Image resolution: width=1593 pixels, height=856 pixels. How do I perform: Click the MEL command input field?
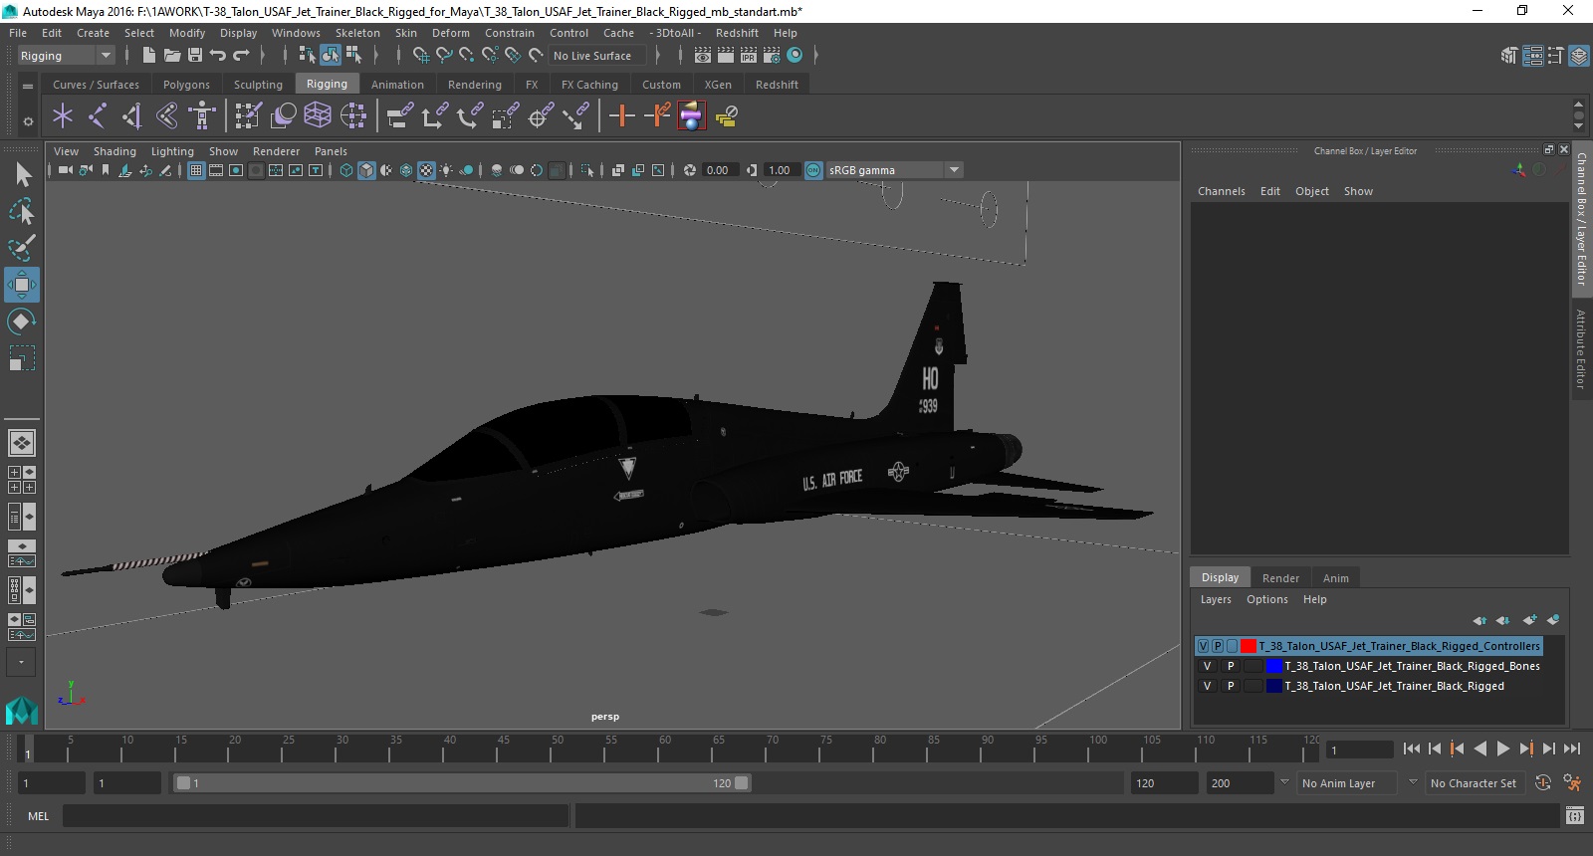(x=316, y=816)
